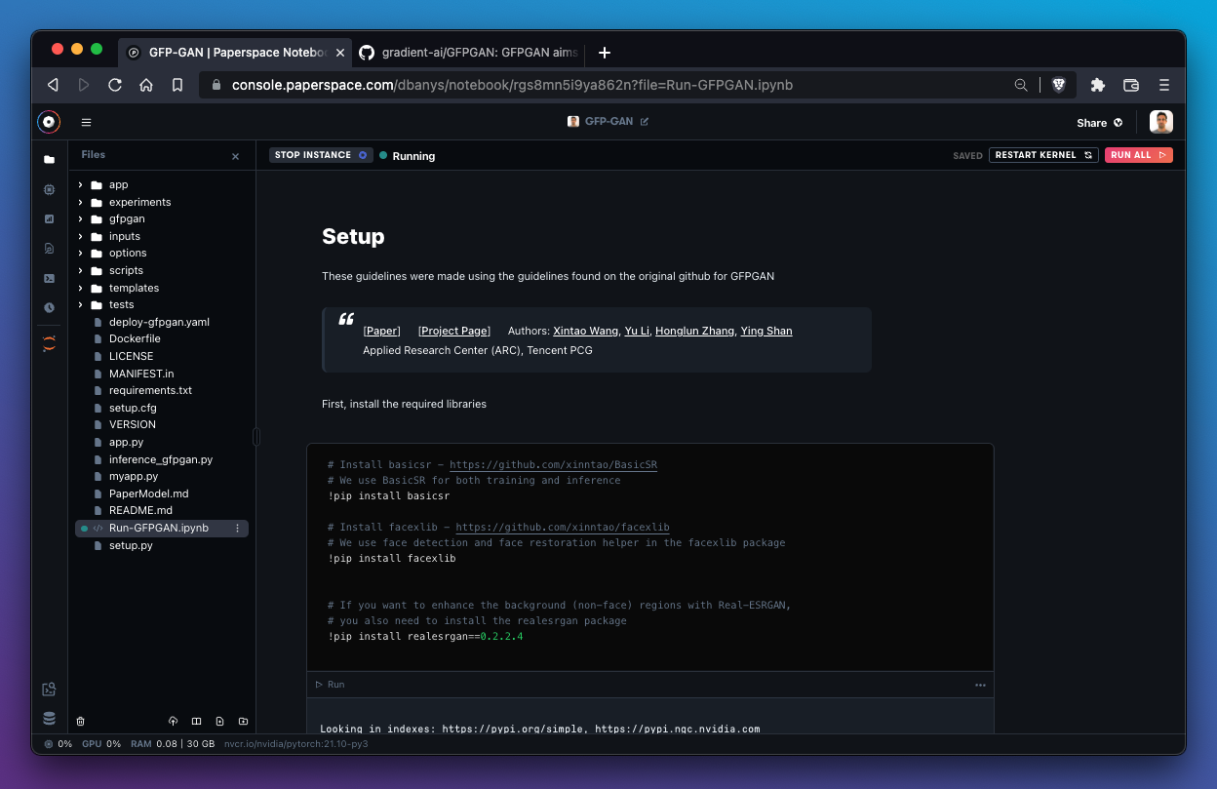Expand the options folder
Screen dimensions: 1217x789
80,253
